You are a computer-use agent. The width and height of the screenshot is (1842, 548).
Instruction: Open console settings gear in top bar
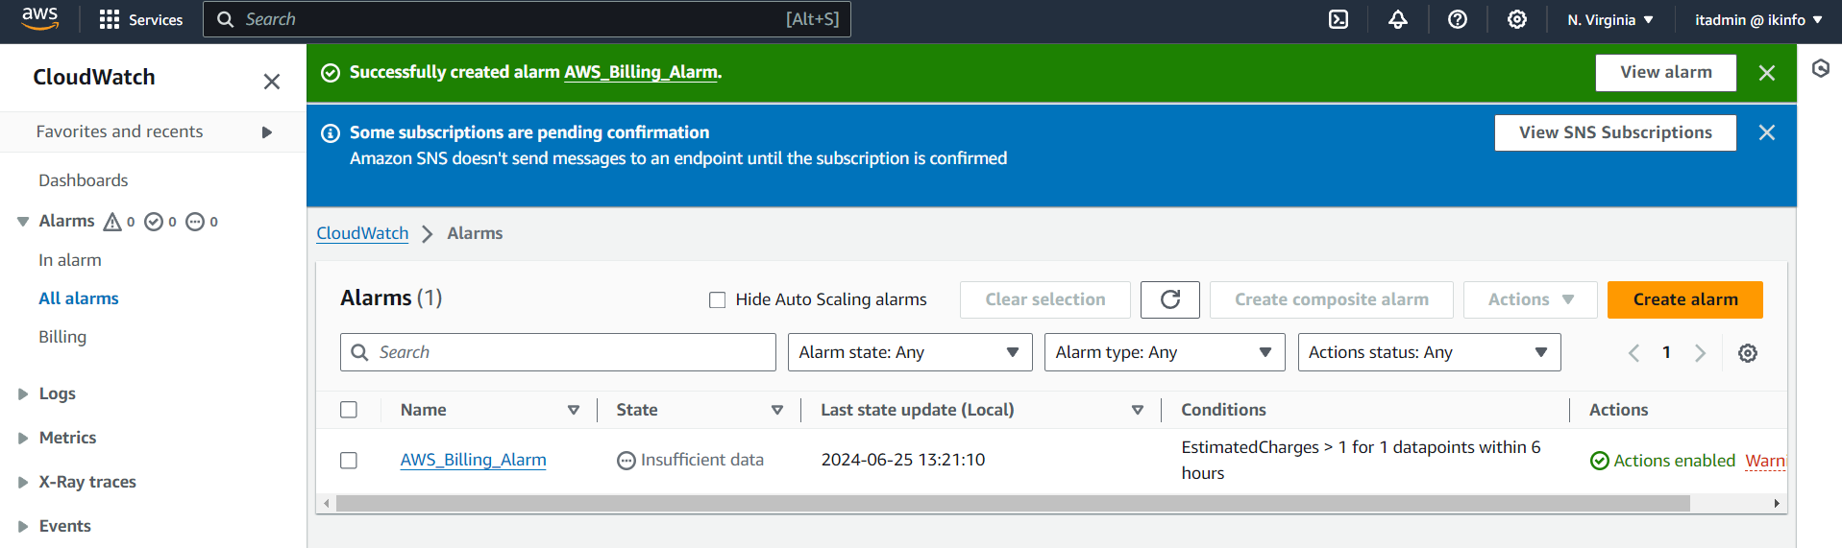(x=1517, y=19)
